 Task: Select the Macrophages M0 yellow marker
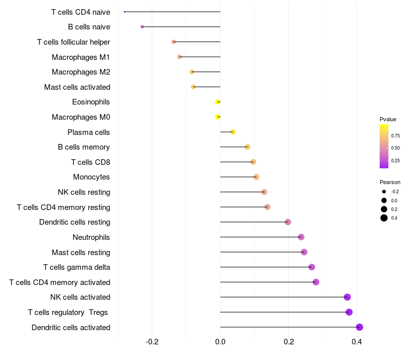tap(218, 117)
